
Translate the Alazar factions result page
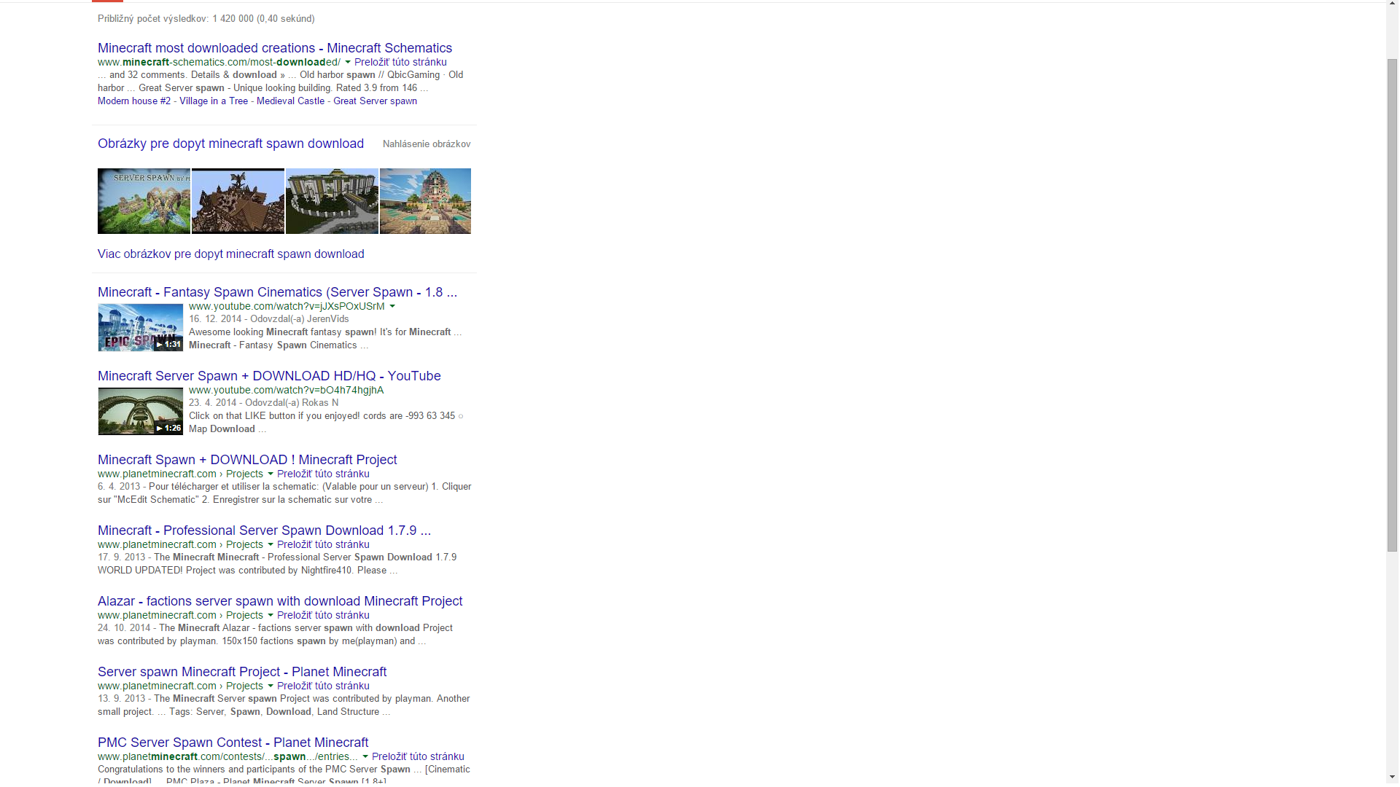point(323,615)
